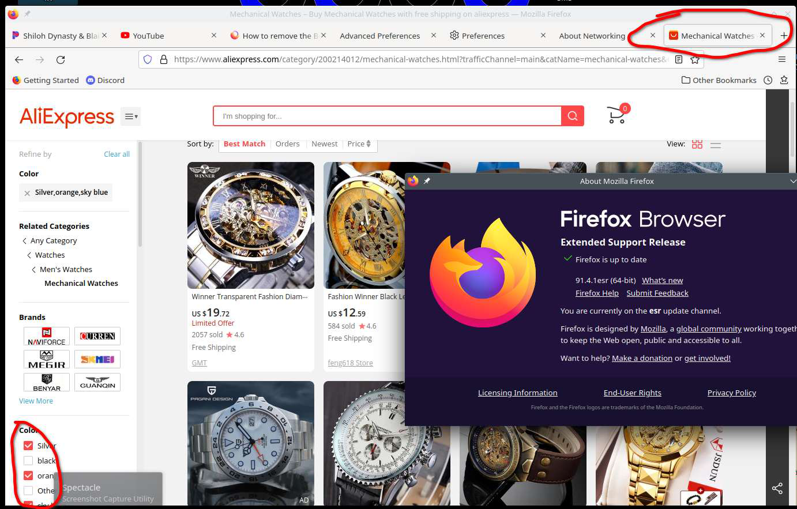Click the I'm shopping for search field

click(388, 116)
